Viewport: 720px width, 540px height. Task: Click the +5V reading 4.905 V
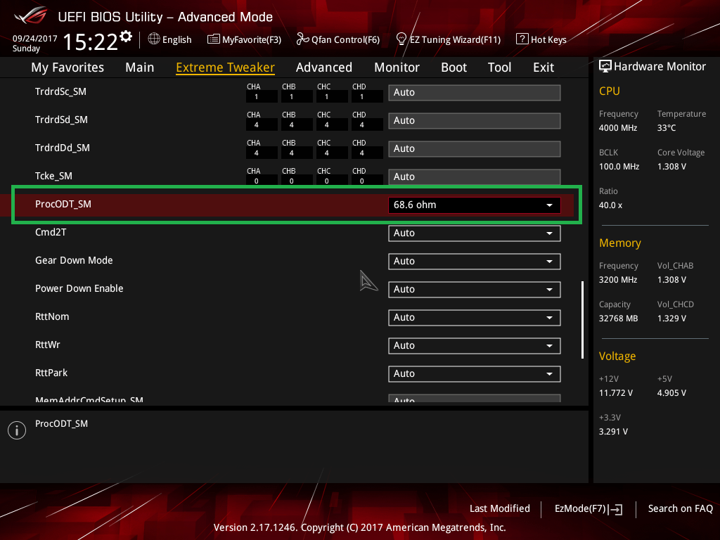[x=671, y=393]
